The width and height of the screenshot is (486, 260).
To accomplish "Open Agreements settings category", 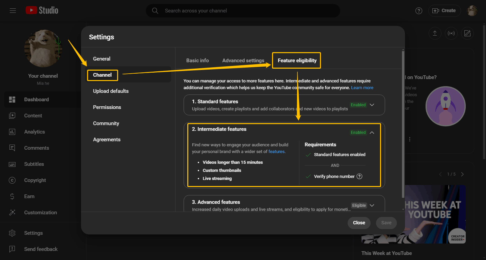I will coord(128,140).
